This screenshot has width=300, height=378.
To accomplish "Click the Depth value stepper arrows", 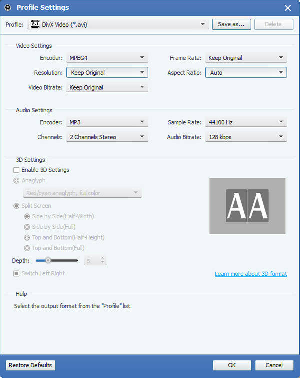I will (x=102, y=260).
